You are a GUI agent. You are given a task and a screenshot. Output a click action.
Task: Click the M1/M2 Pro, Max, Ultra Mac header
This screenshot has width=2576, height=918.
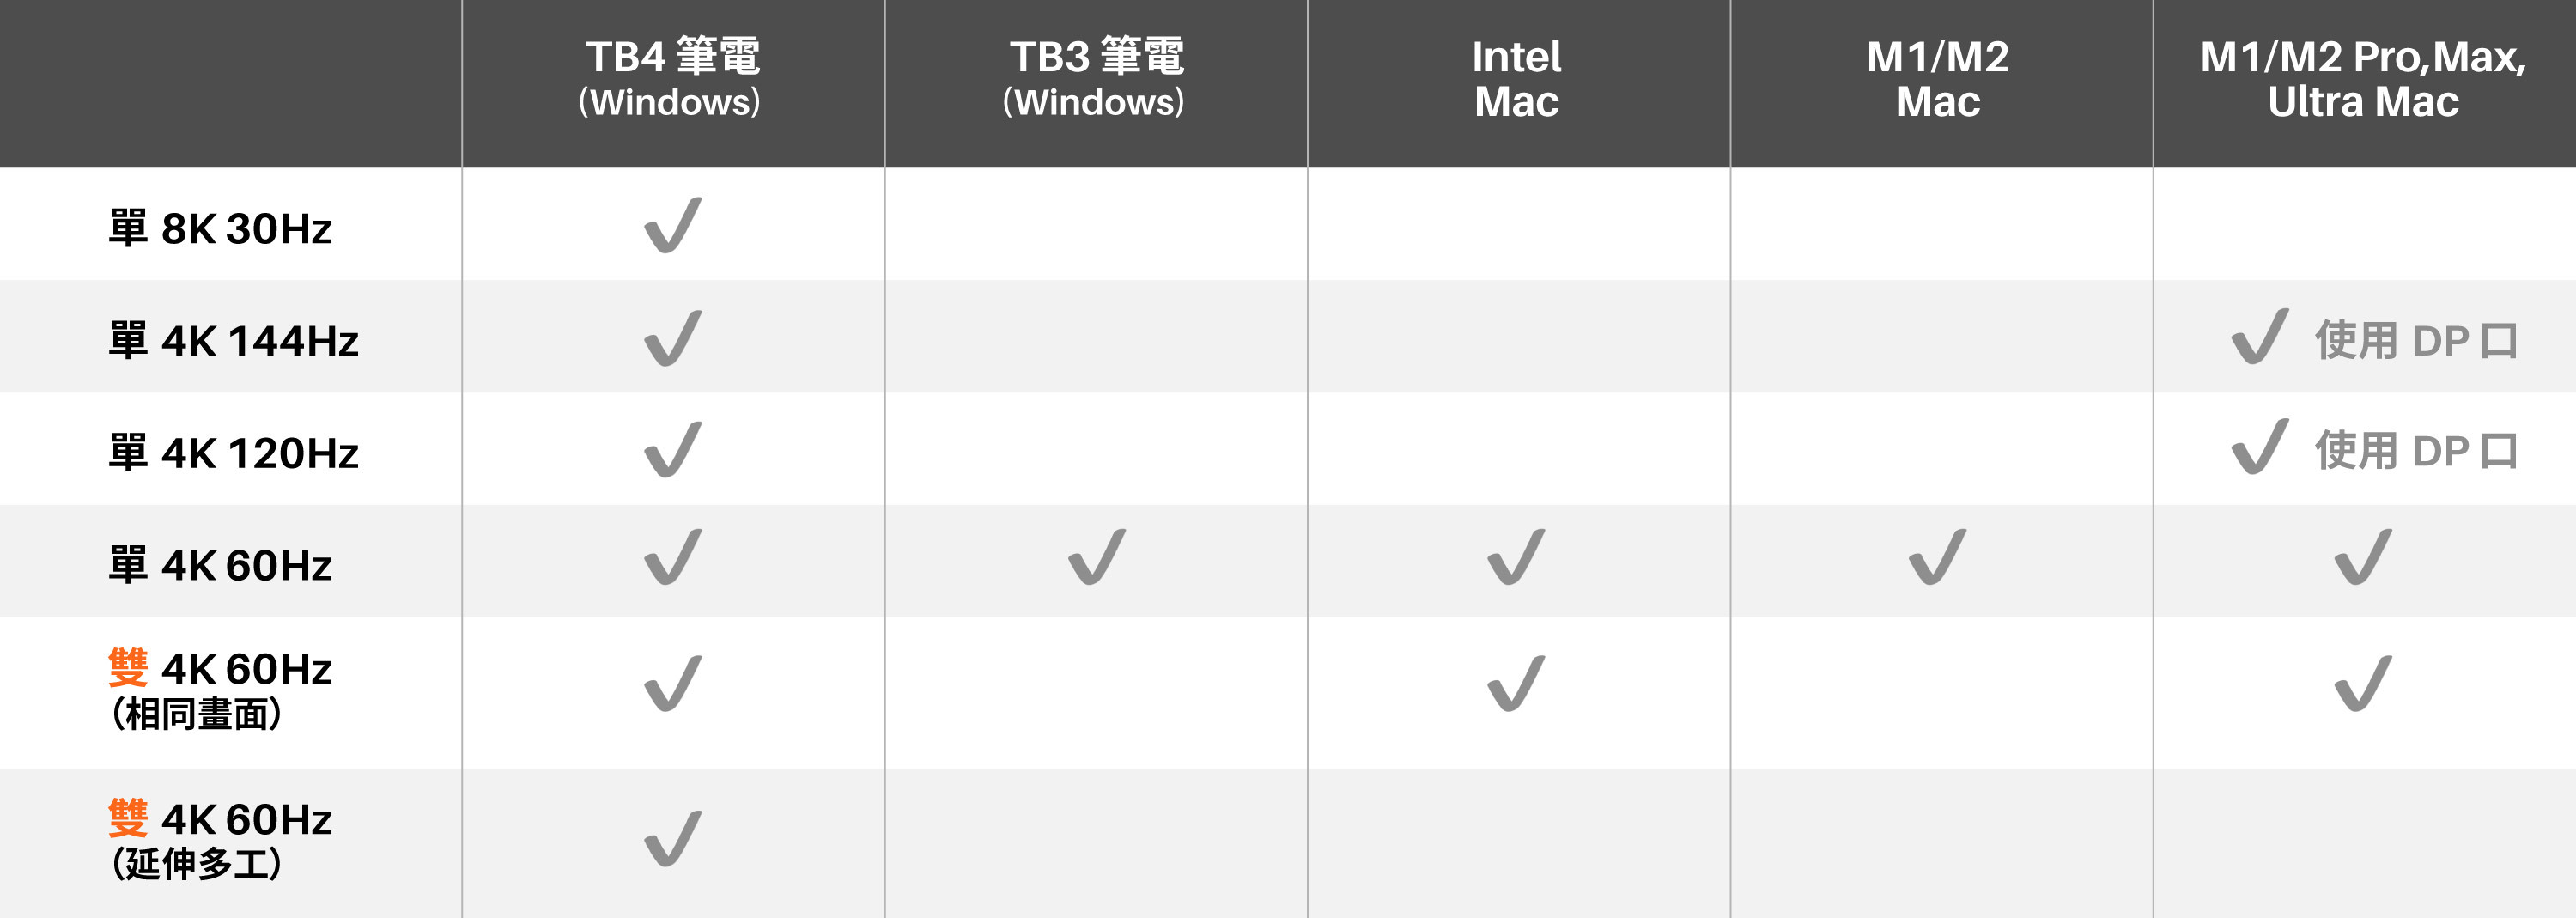tap(2362, 78)
